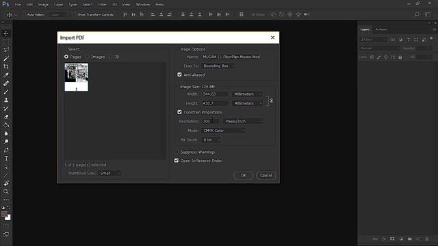This screenshot has width=438, height=246.
Task: Click the Layers panel delete trash icon
Action: [x=427, y=238]
